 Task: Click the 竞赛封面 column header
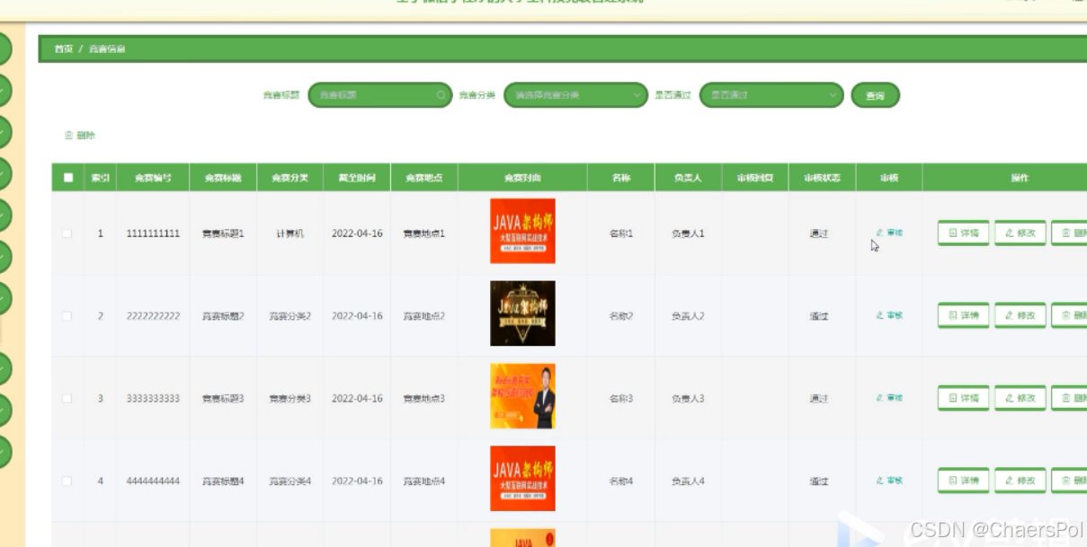[522, 178]
